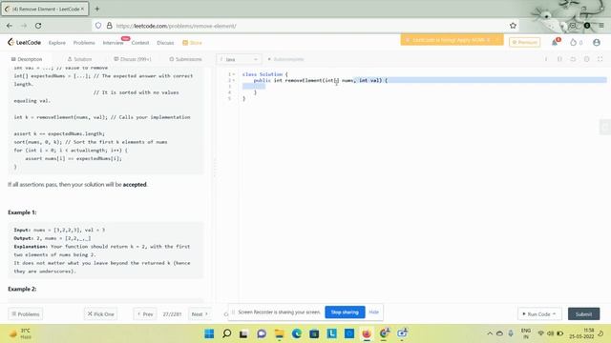Viewport: 611px width, 343px height.
Task: Click the site lock icon
Action: (x=110, y=26)
